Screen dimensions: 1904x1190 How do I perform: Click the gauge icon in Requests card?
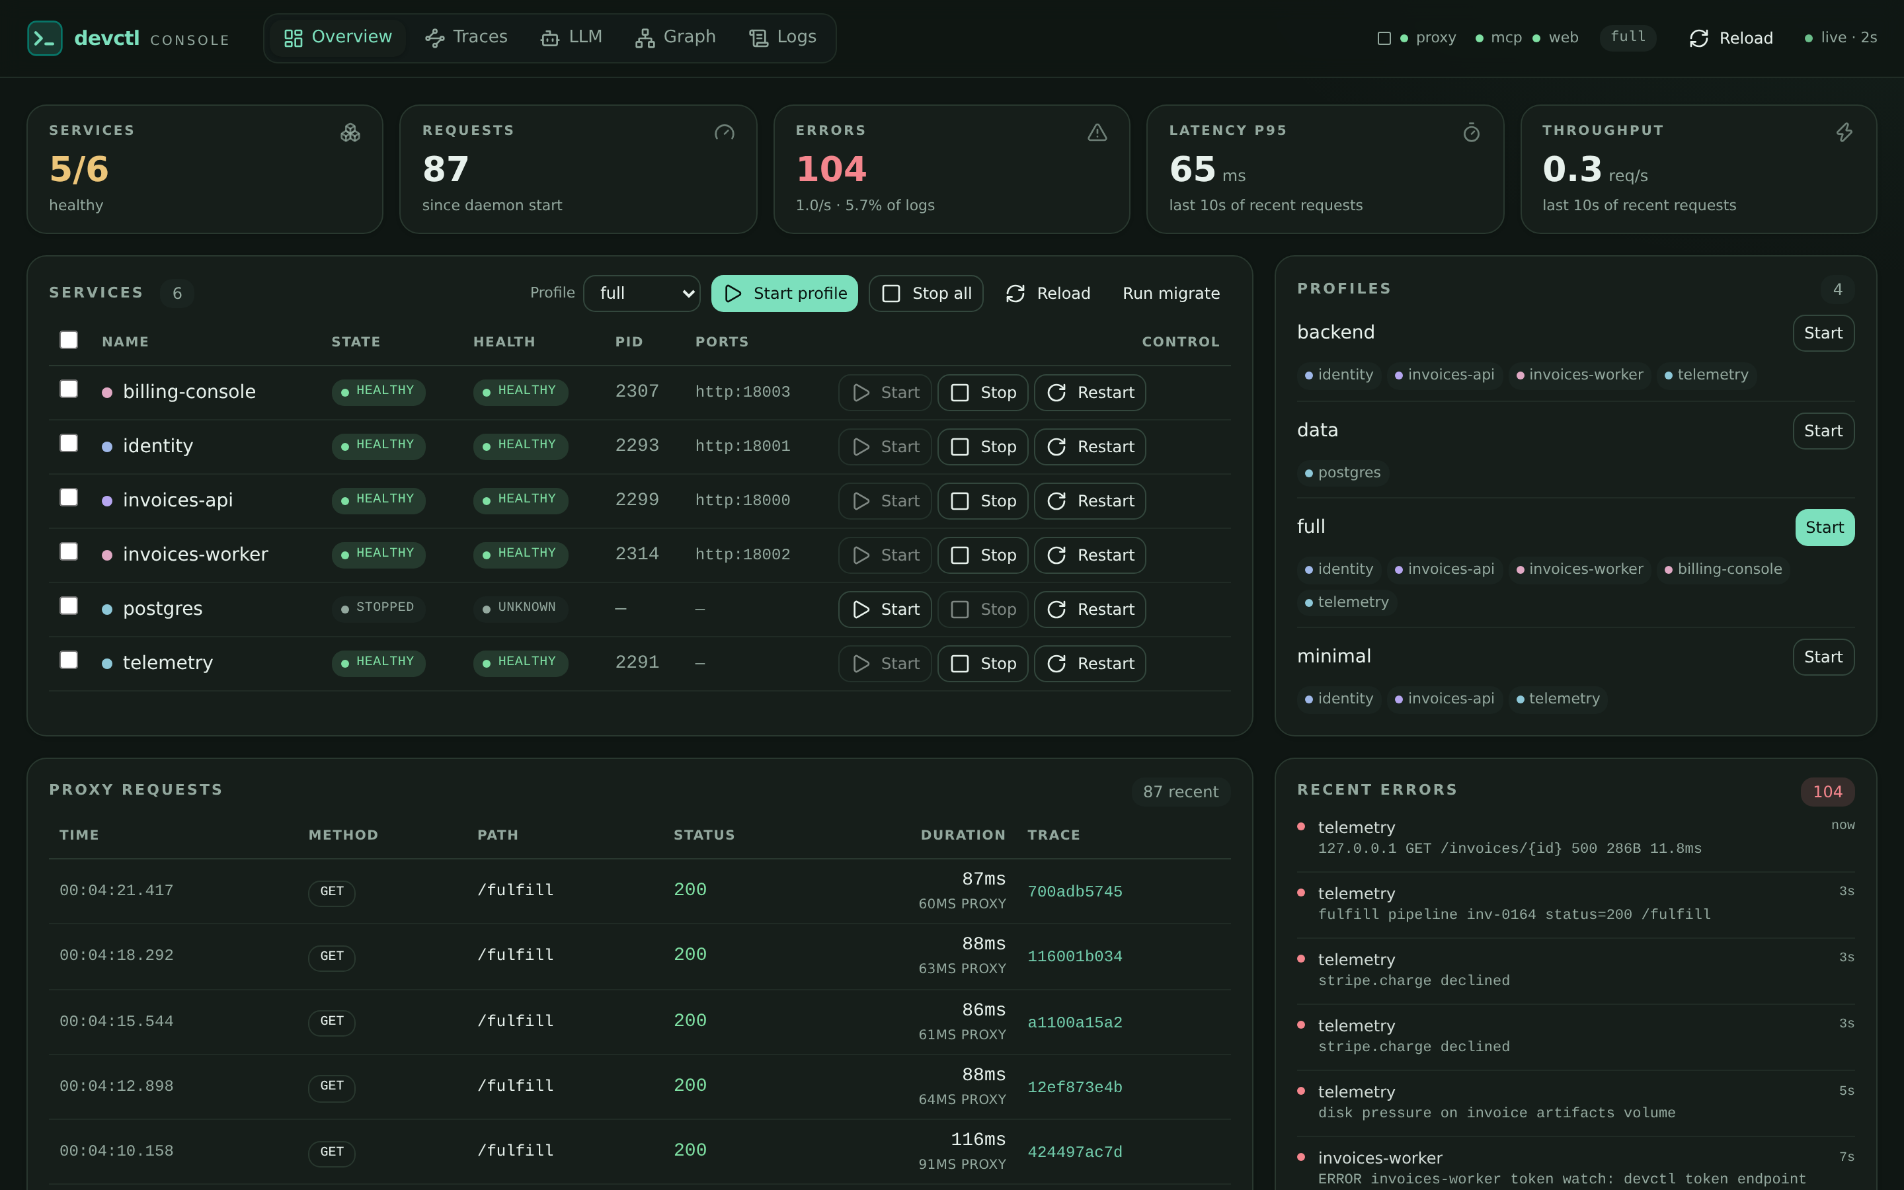pos(724,133)
